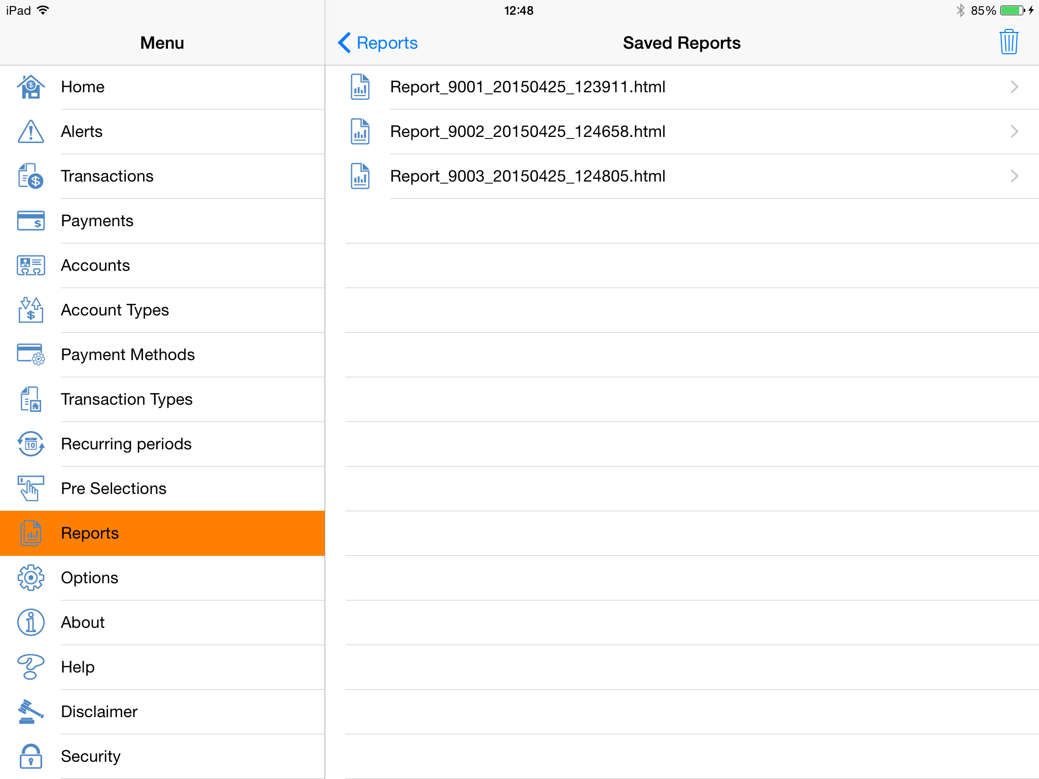The width and height of the screenshot is (1039, 779).
Task: Expand chevron for Report_9001 row
Action: point(1014,87)
